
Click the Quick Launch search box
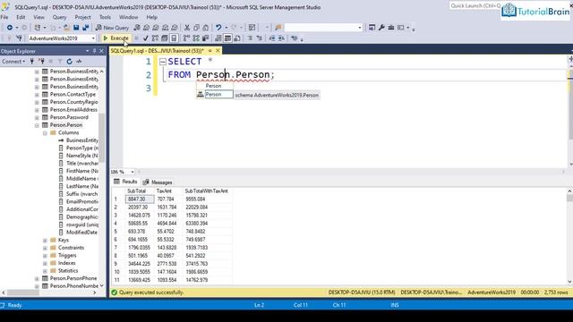click(475, 5)
